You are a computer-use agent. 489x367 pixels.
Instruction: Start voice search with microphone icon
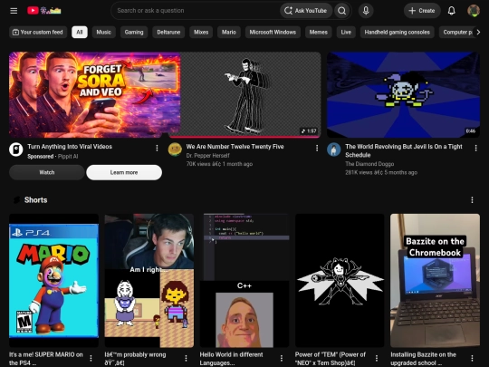tap(366, 11)
